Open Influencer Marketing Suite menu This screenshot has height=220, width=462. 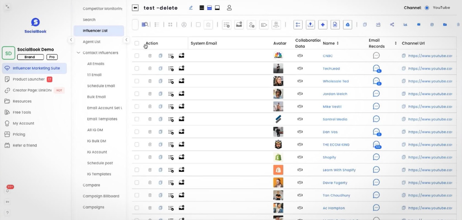(34, 68)
